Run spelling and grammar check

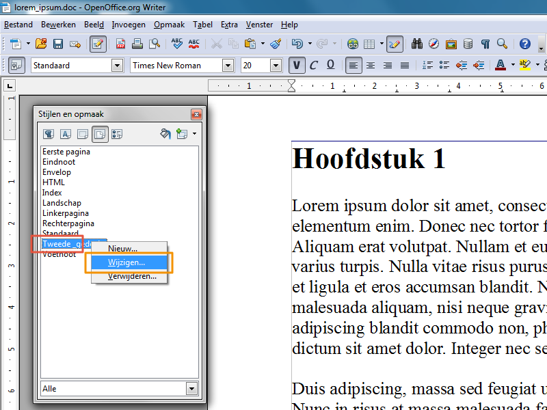point(177,44)
